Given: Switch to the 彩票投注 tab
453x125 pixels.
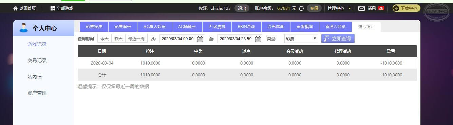Looking at the screenshot, I should pyautogui.click(x=94, y=27).
